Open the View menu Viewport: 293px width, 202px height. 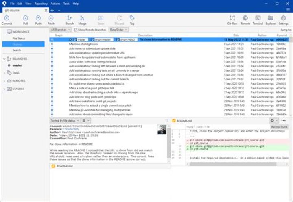(x=28, y=4)
